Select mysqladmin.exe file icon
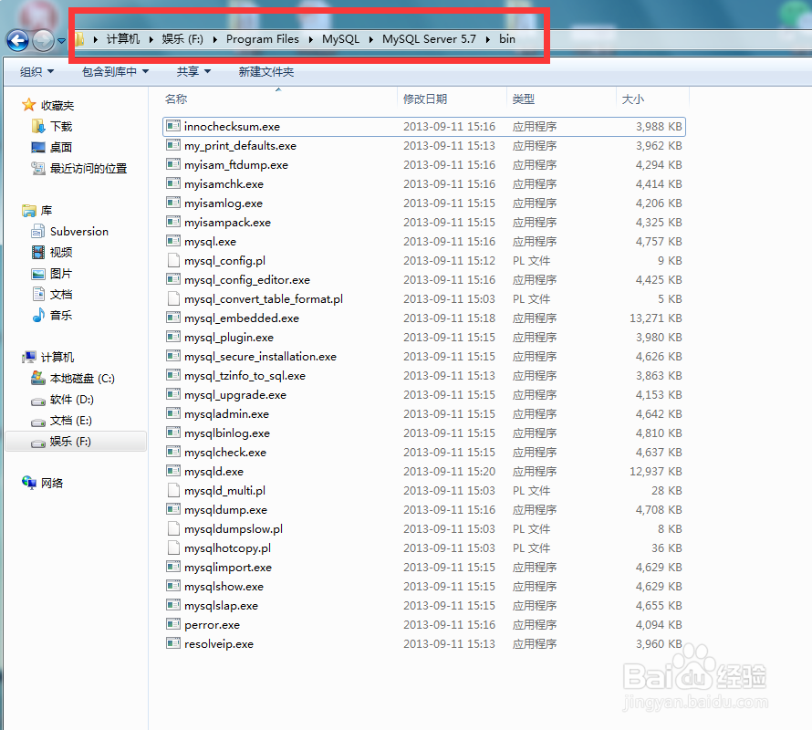Image resolution: width=812 pixels, height=730 pixels. (173, 413)
